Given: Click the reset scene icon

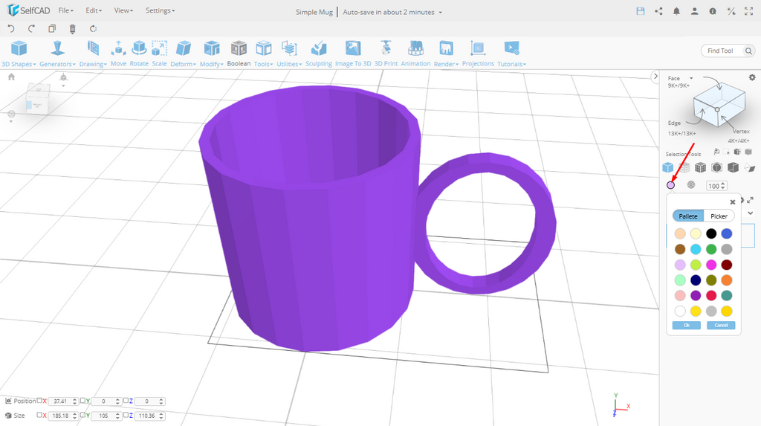Looking at the screenshot, I should coord(93,29).
